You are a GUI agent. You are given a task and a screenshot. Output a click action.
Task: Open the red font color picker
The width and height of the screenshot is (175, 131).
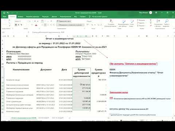click(36, 25)
